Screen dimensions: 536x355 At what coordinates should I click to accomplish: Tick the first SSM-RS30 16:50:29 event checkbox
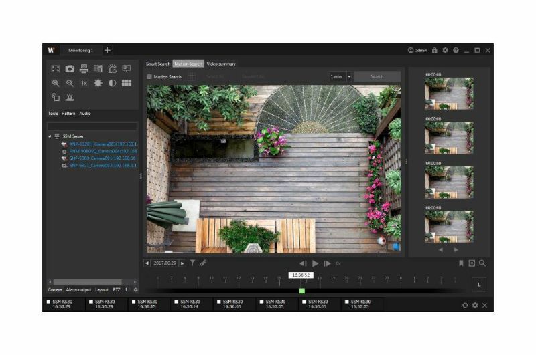(48, 302)
